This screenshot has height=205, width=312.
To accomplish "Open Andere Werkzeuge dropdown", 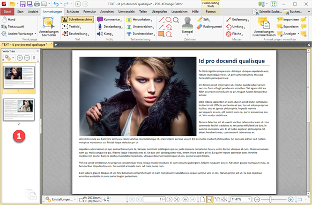I will 19,34.
